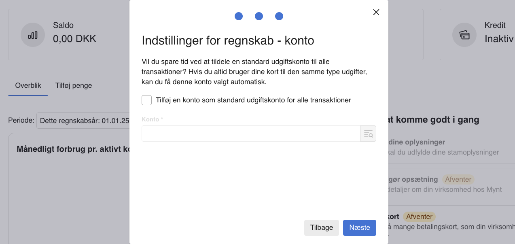Image resolution: width=515 pixels, height=244 pixels.
Task: Click the Konto input field
Action: click(251, 134)
